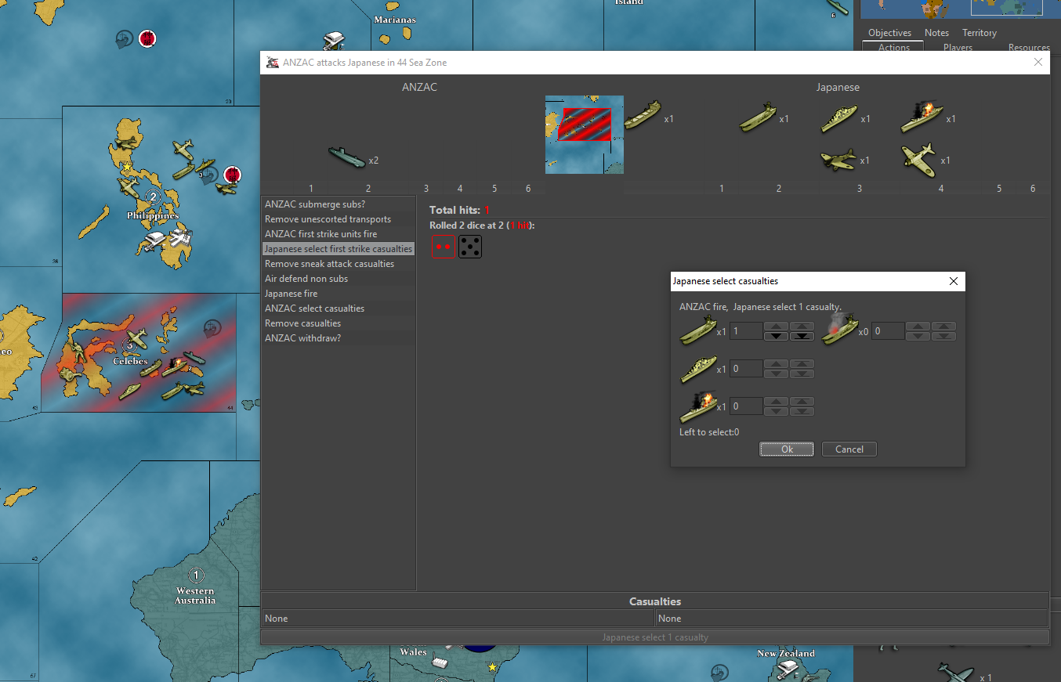Screen dimensions: 1061x682
Task: Select 'Japanese select first strike casualties' step
Action: (x=338, y=249)
